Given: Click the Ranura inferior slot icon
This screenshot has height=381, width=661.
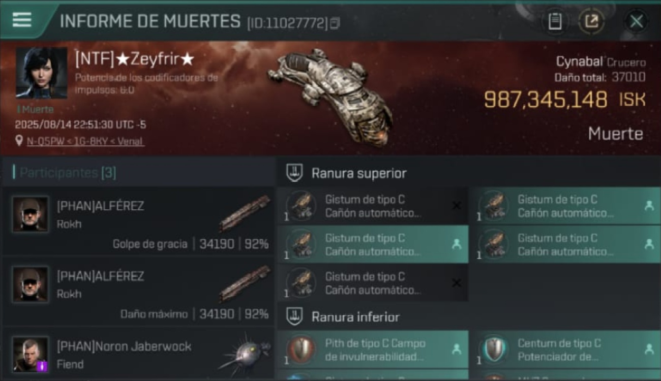Looking at the screenshot, I should (294, 316).
